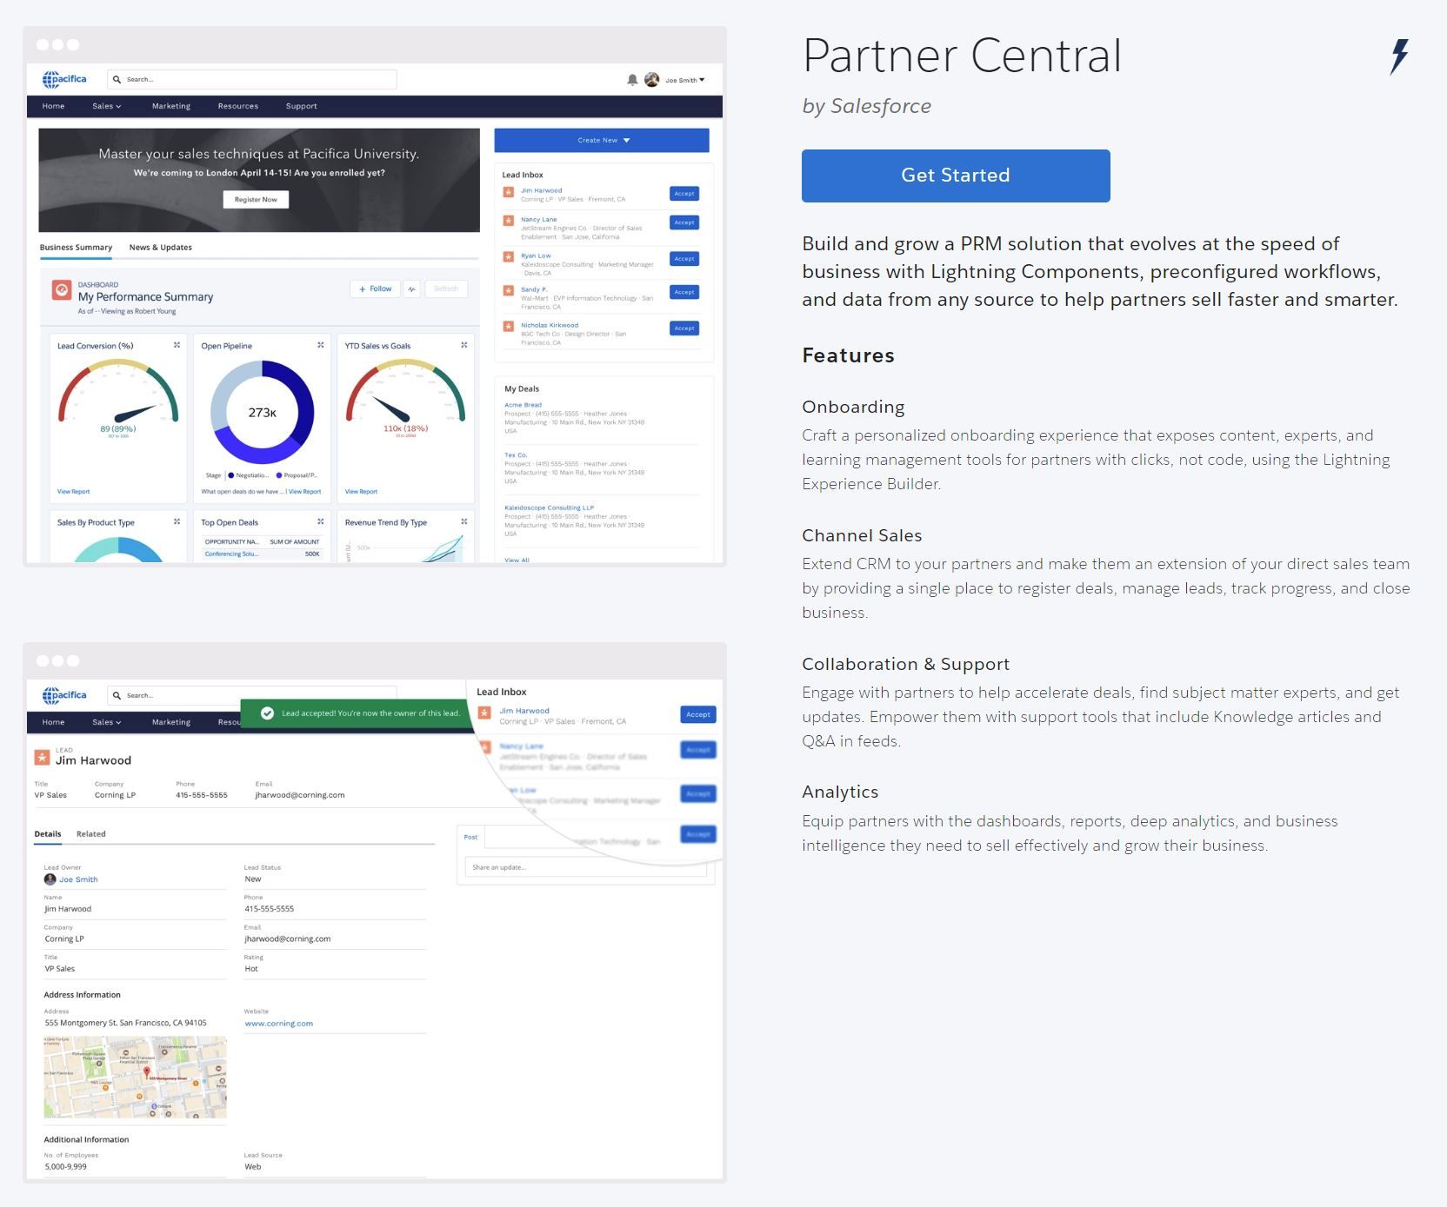Expand the Open Pipeline chart with its expand icon
Image resolution: width=1447 pixels, height=1207 pixels.
(321, 346)
